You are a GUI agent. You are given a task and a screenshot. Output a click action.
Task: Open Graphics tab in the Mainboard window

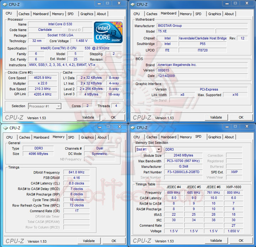[x=214, y=14]
